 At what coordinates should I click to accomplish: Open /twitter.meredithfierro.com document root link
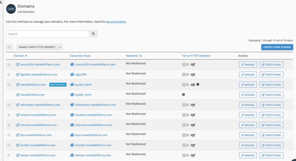point(93,155)
